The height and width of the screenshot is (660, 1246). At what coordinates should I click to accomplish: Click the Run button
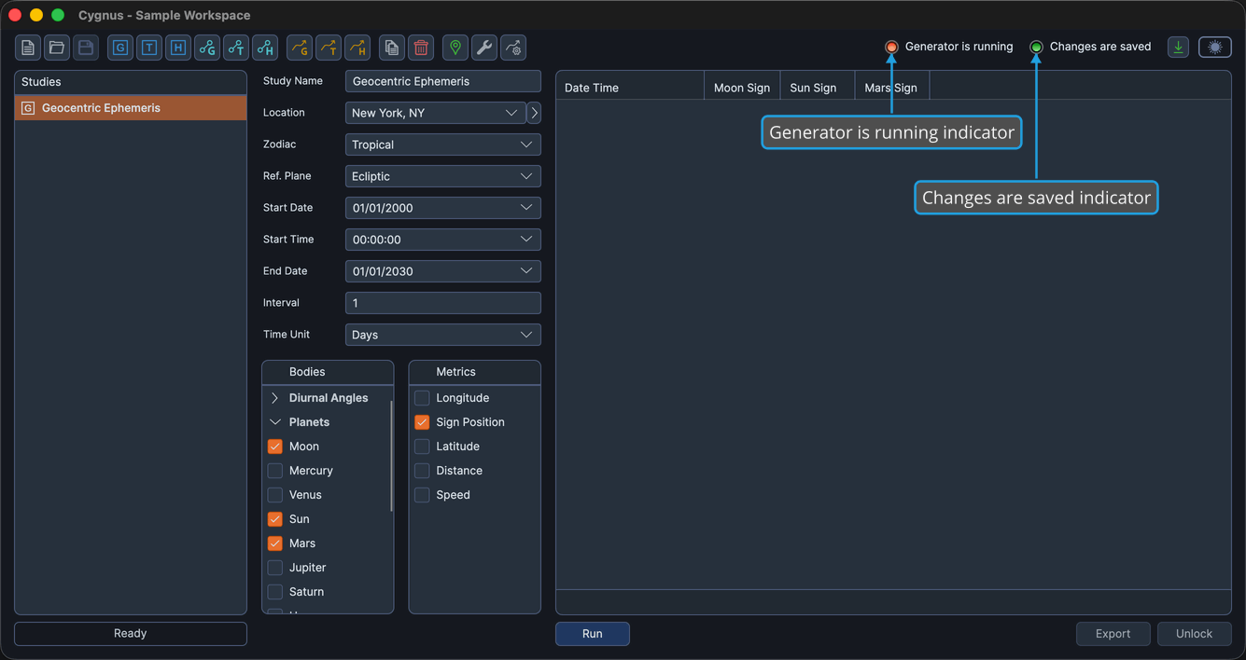(x=593, y=634)
